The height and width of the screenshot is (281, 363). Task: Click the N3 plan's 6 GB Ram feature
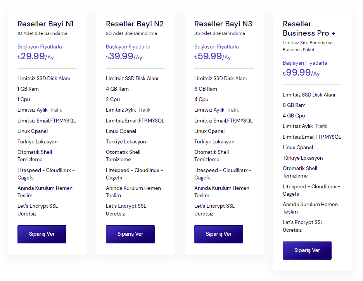(206, 89)
